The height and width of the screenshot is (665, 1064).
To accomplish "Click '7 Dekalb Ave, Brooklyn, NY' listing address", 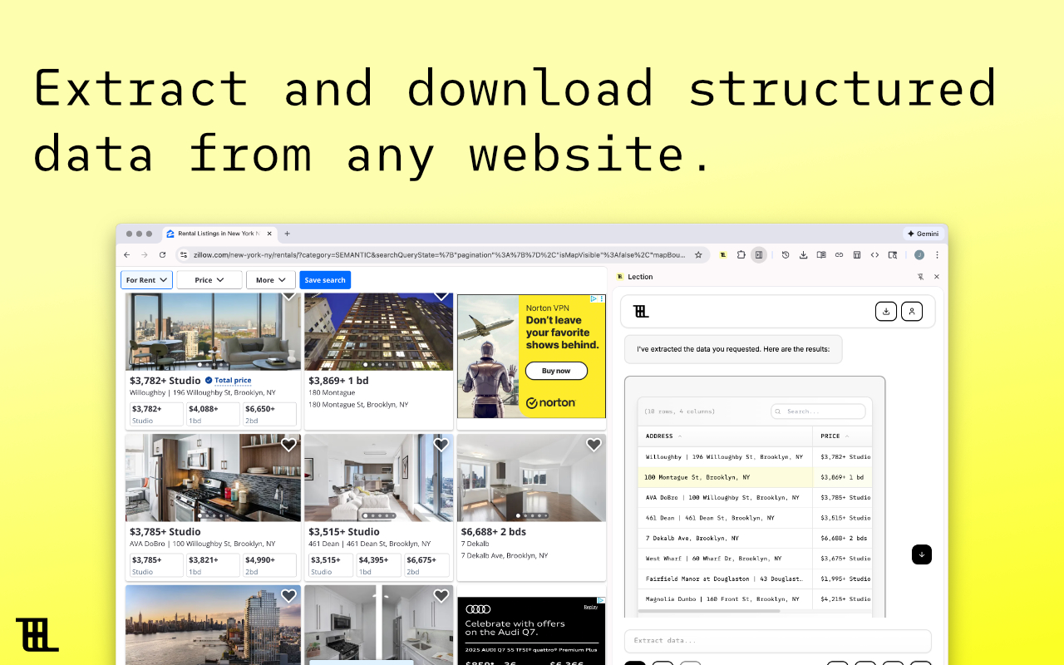I will tap(505, 555).
